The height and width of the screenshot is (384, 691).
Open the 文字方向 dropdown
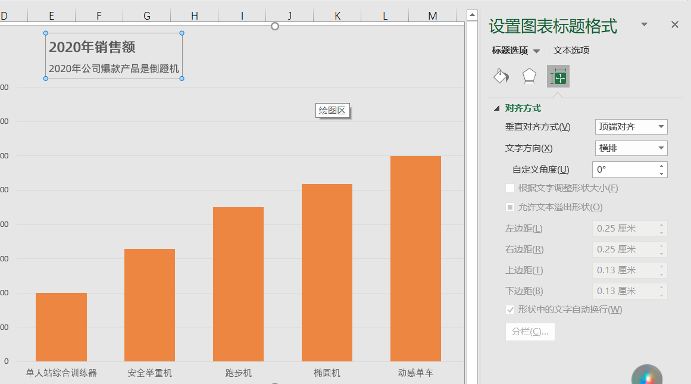point(631,148)
